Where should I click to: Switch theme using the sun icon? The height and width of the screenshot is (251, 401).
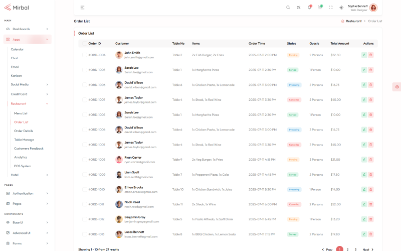(x=341, y=8)
